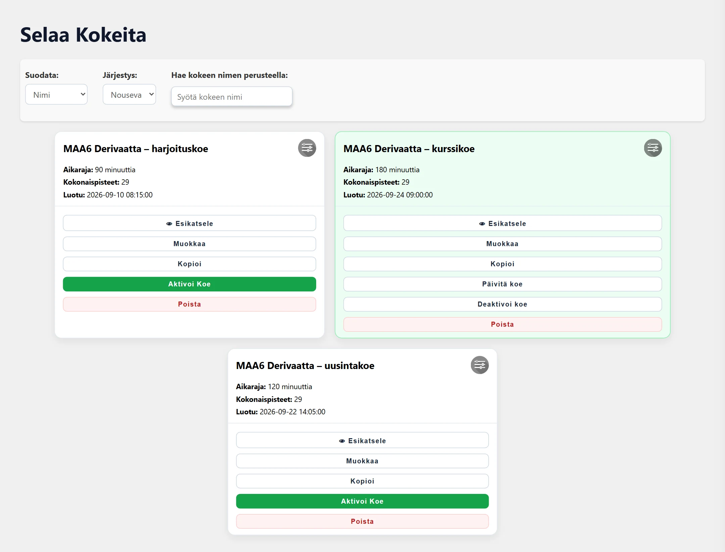Click the title MAA6 Derivaatta – uusintakoe

pos(305,366)
